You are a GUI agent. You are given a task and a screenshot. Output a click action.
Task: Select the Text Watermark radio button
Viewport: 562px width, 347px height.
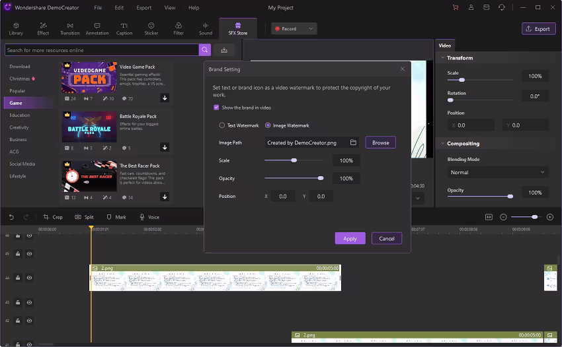[x=222, y=125]
